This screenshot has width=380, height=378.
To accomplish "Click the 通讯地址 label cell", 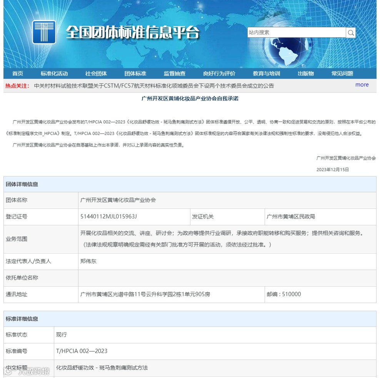I will pos(41,295).
